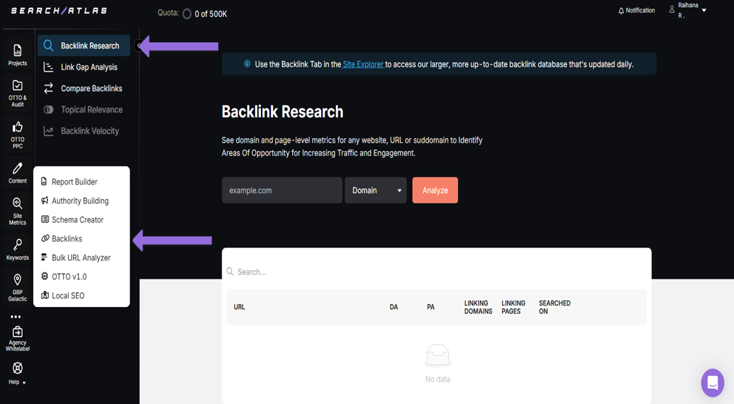This screenshot has height=404, width=734.
Task: Open Site Metrics magnifier icon
Action: pos(17,210)
